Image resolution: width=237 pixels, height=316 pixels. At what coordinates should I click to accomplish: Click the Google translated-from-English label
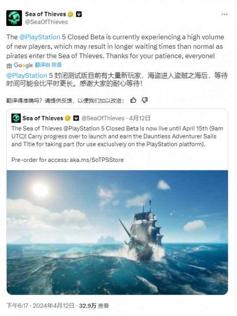(38, 65)
